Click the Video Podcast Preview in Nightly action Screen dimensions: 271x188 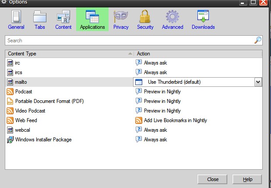tap(162, 111)
